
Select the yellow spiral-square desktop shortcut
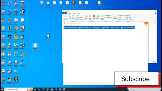pos(16,38)
